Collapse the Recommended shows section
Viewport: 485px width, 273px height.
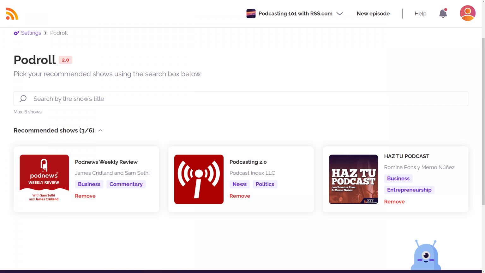(x=100, y=130)
